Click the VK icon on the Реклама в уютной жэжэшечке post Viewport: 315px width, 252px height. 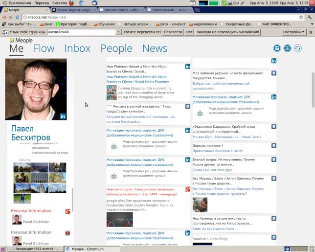[x=188, y=106]
